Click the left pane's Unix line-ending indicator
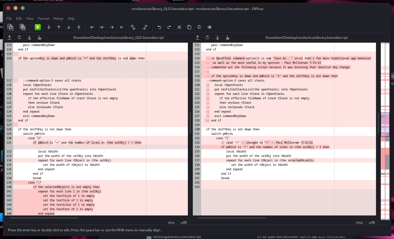Viewport: 394px width, 239px height. tap(171, 222)
